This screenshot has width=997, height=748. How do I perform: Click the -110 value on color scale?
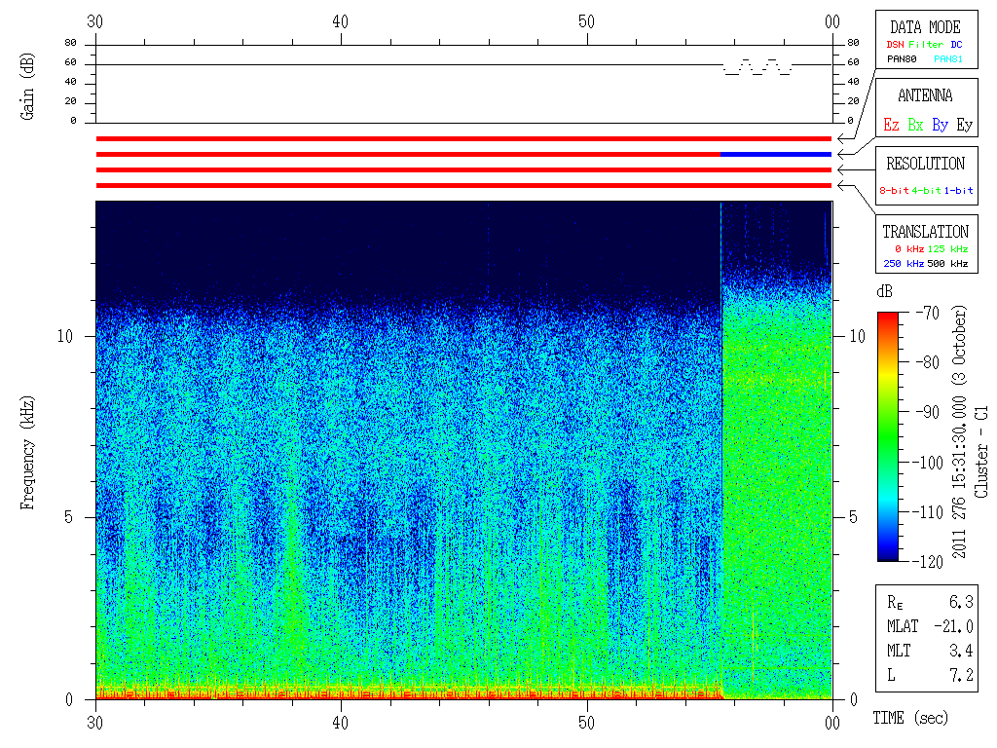coord(928,512)
